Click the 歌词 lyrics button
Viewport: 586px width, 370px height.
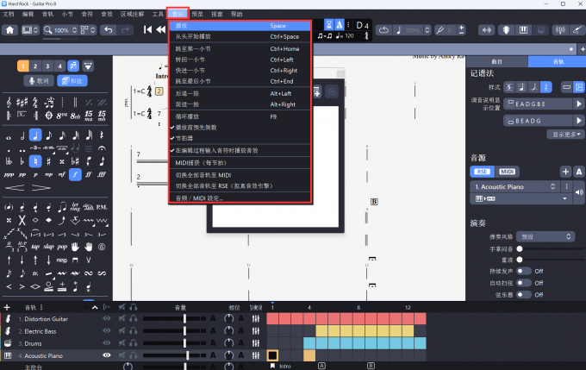(x=37, y=80)
